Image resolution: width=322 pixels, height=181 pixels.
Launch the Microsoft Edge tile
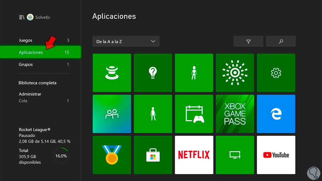[276, 114]
